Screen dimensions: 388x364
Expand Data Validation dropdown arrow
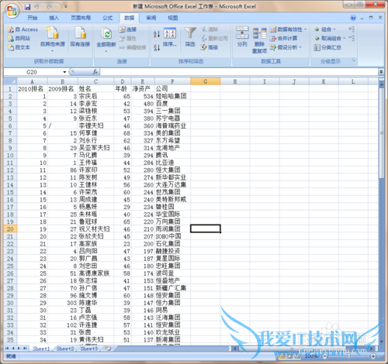click(305, 29)
